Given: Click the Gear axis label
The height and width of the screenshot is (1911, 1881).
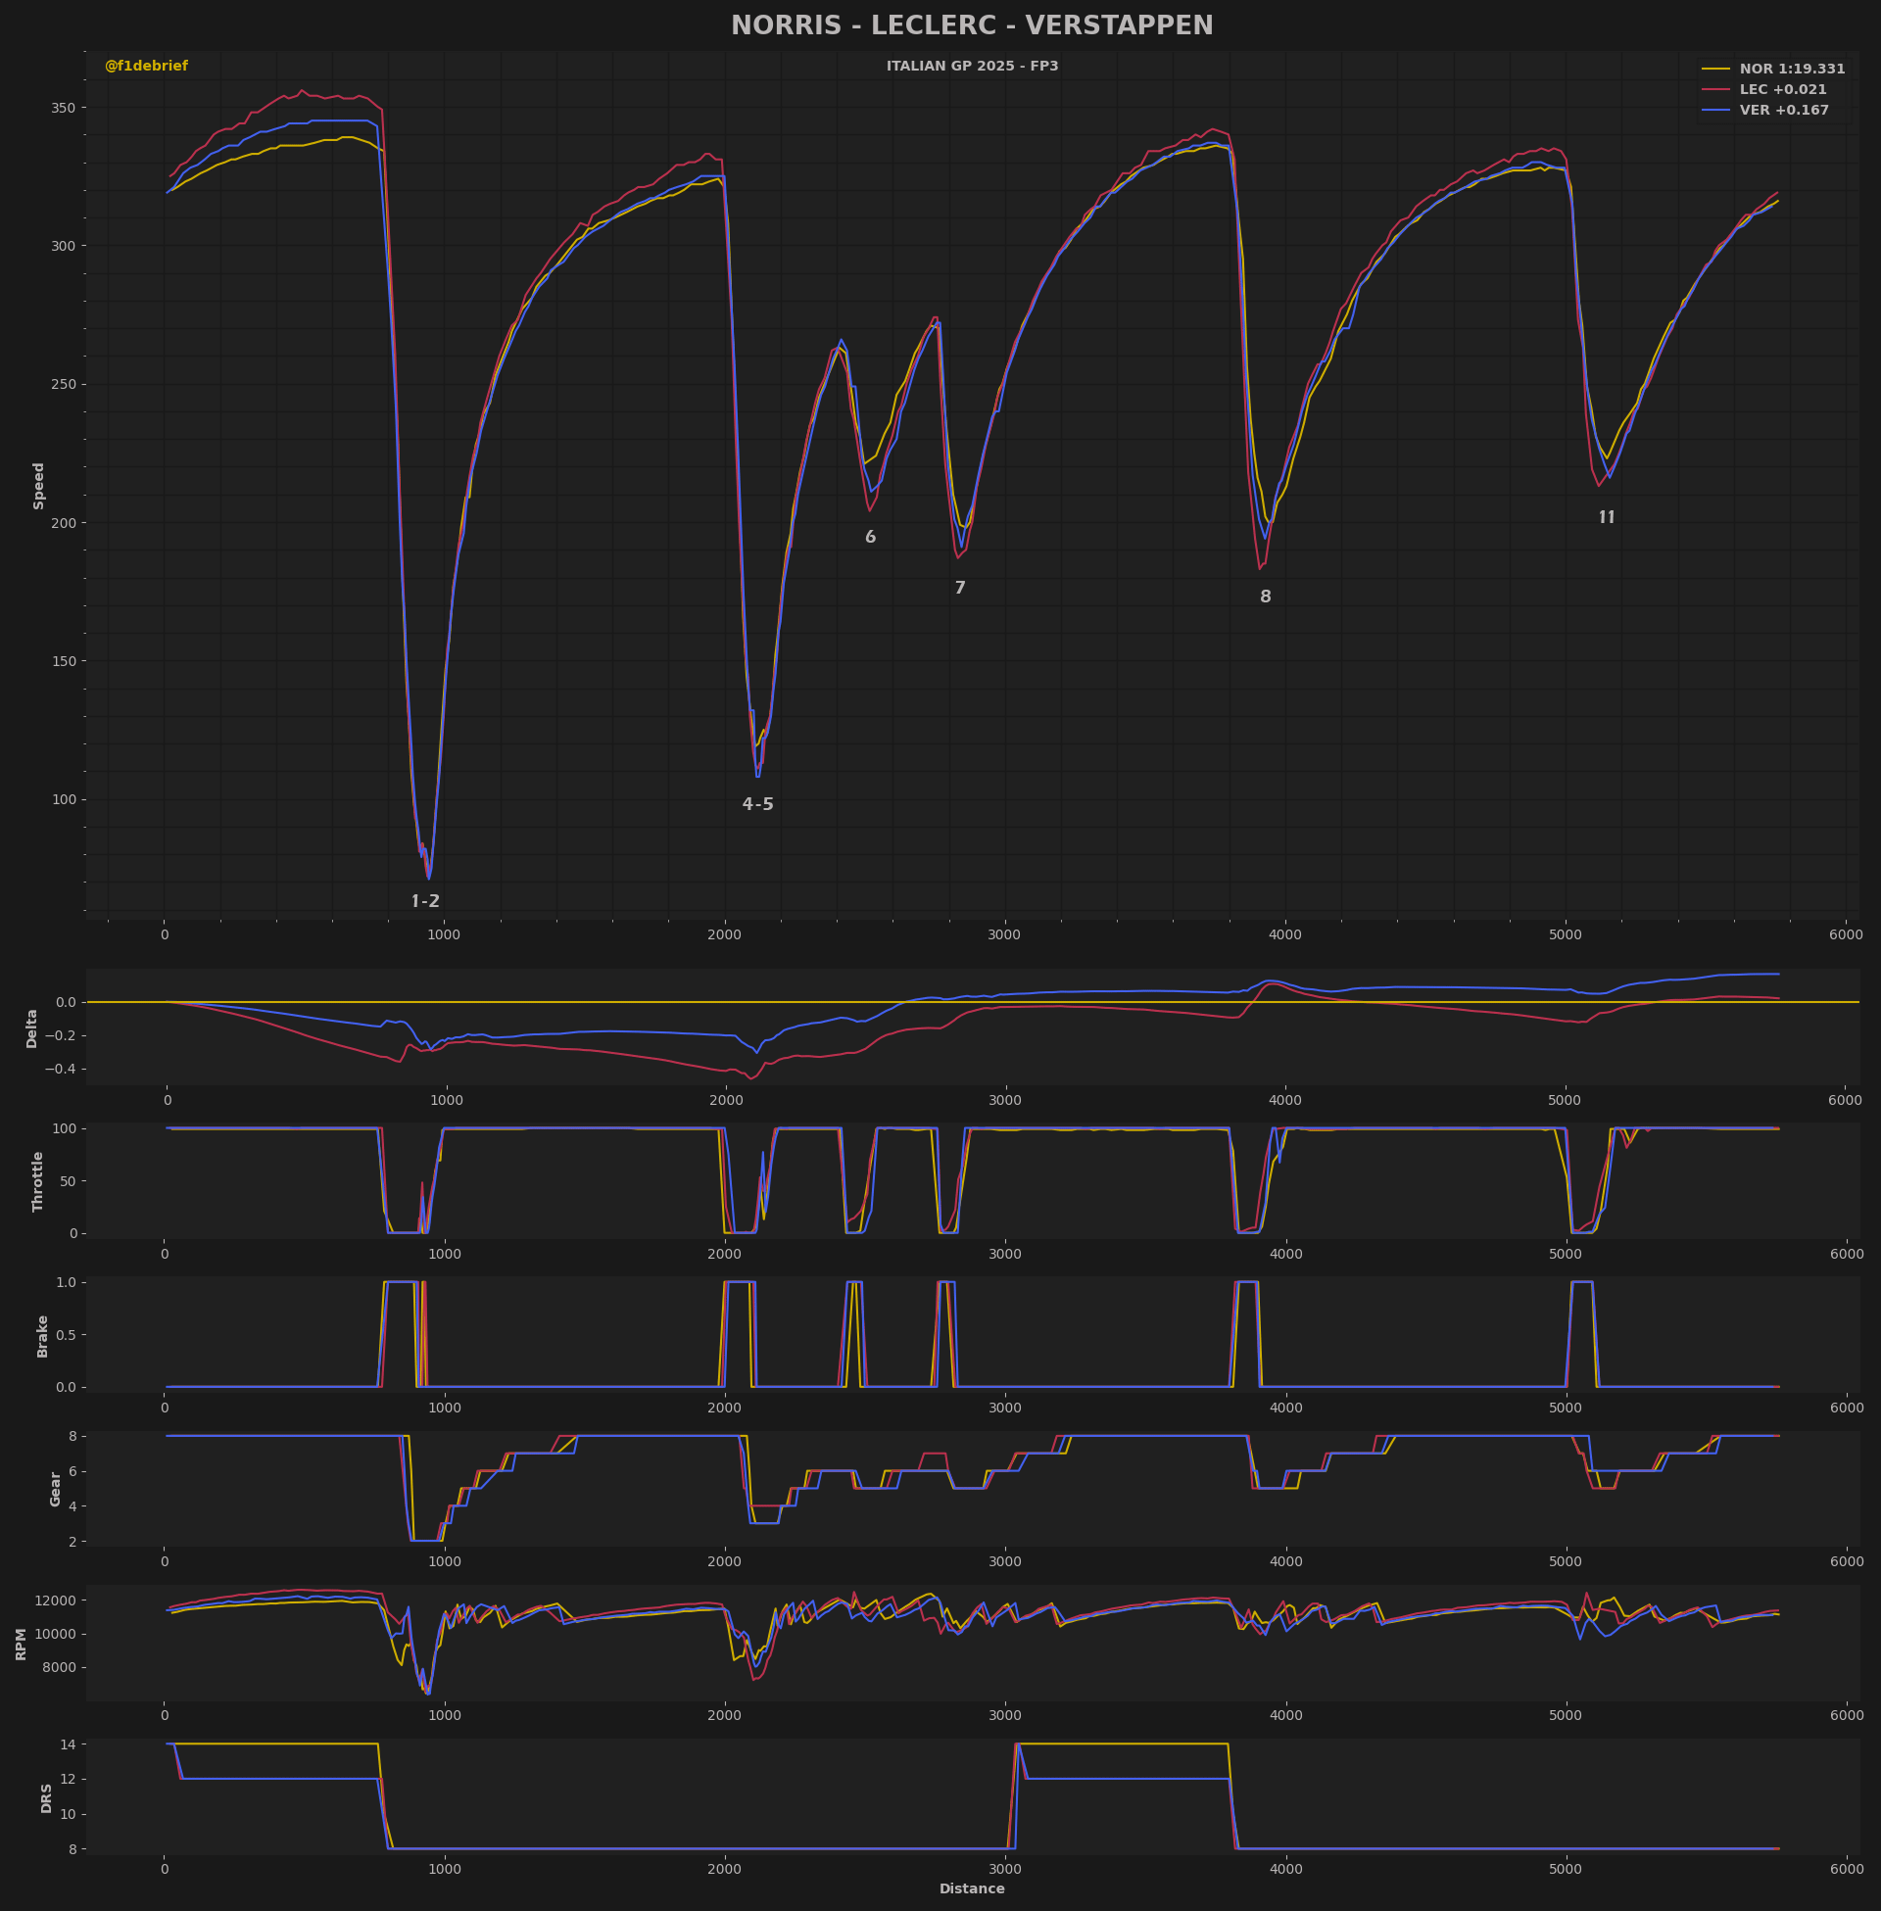Looking at the screenshot, I should coord(55,1488).
